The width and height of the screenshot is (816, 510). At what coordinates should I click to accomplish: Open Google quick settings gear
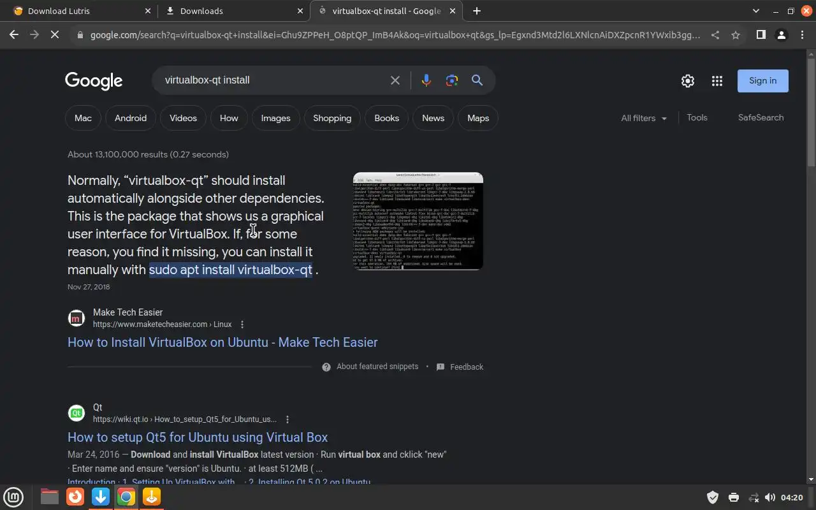(x=687, y=81)
